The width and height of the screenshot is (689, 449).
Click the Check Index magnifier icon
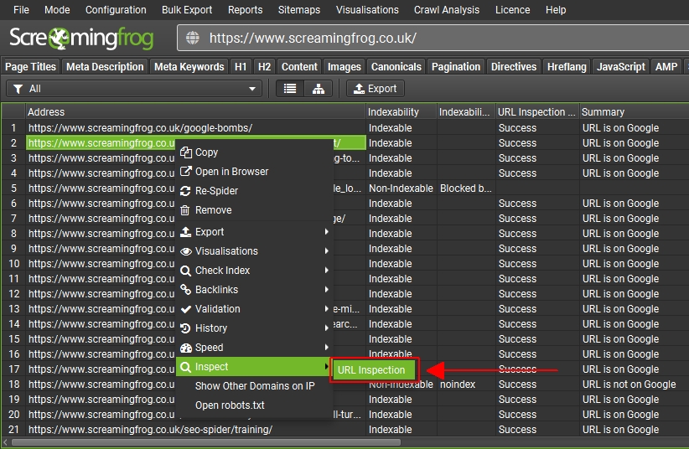point(185,271)
